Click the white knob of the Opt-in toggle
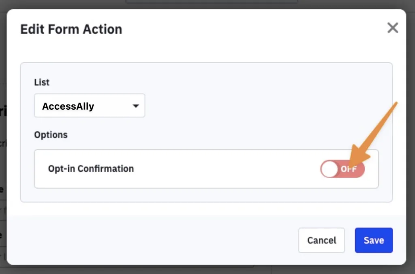 coord(330,169)
